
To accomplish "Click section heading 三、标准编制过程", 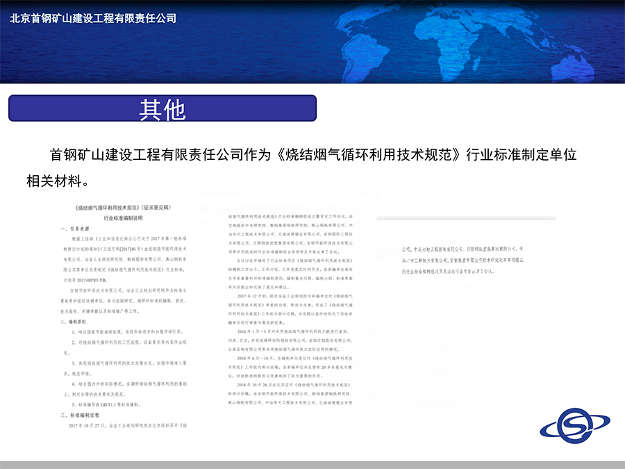I will click(x=80, y=415).
